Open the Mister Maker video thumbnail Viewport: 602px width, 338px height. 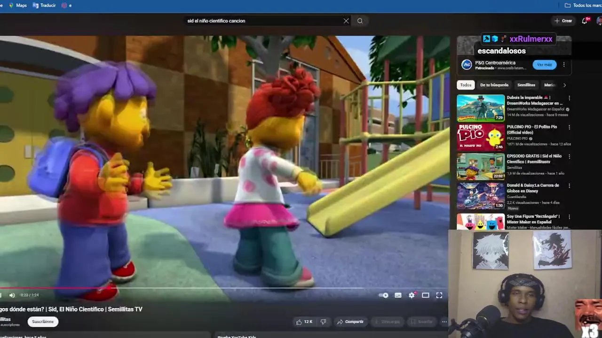point(481,222)
